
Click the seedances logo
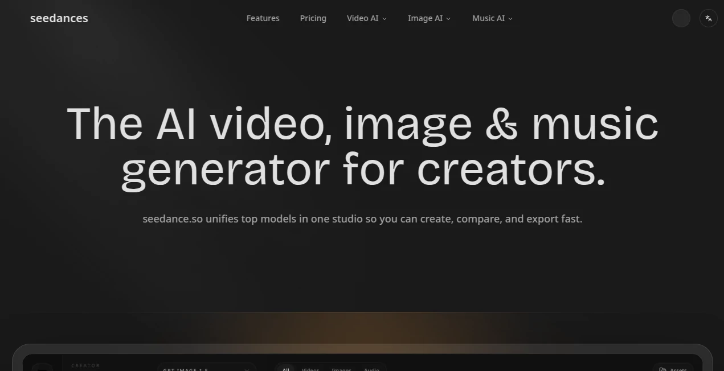(59, 18)
